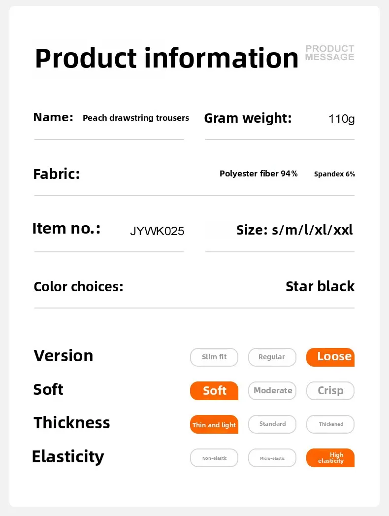Click the Star black color choice
Image resolution: width=389 pixels, height=516 pixels.
click(320, 286)
